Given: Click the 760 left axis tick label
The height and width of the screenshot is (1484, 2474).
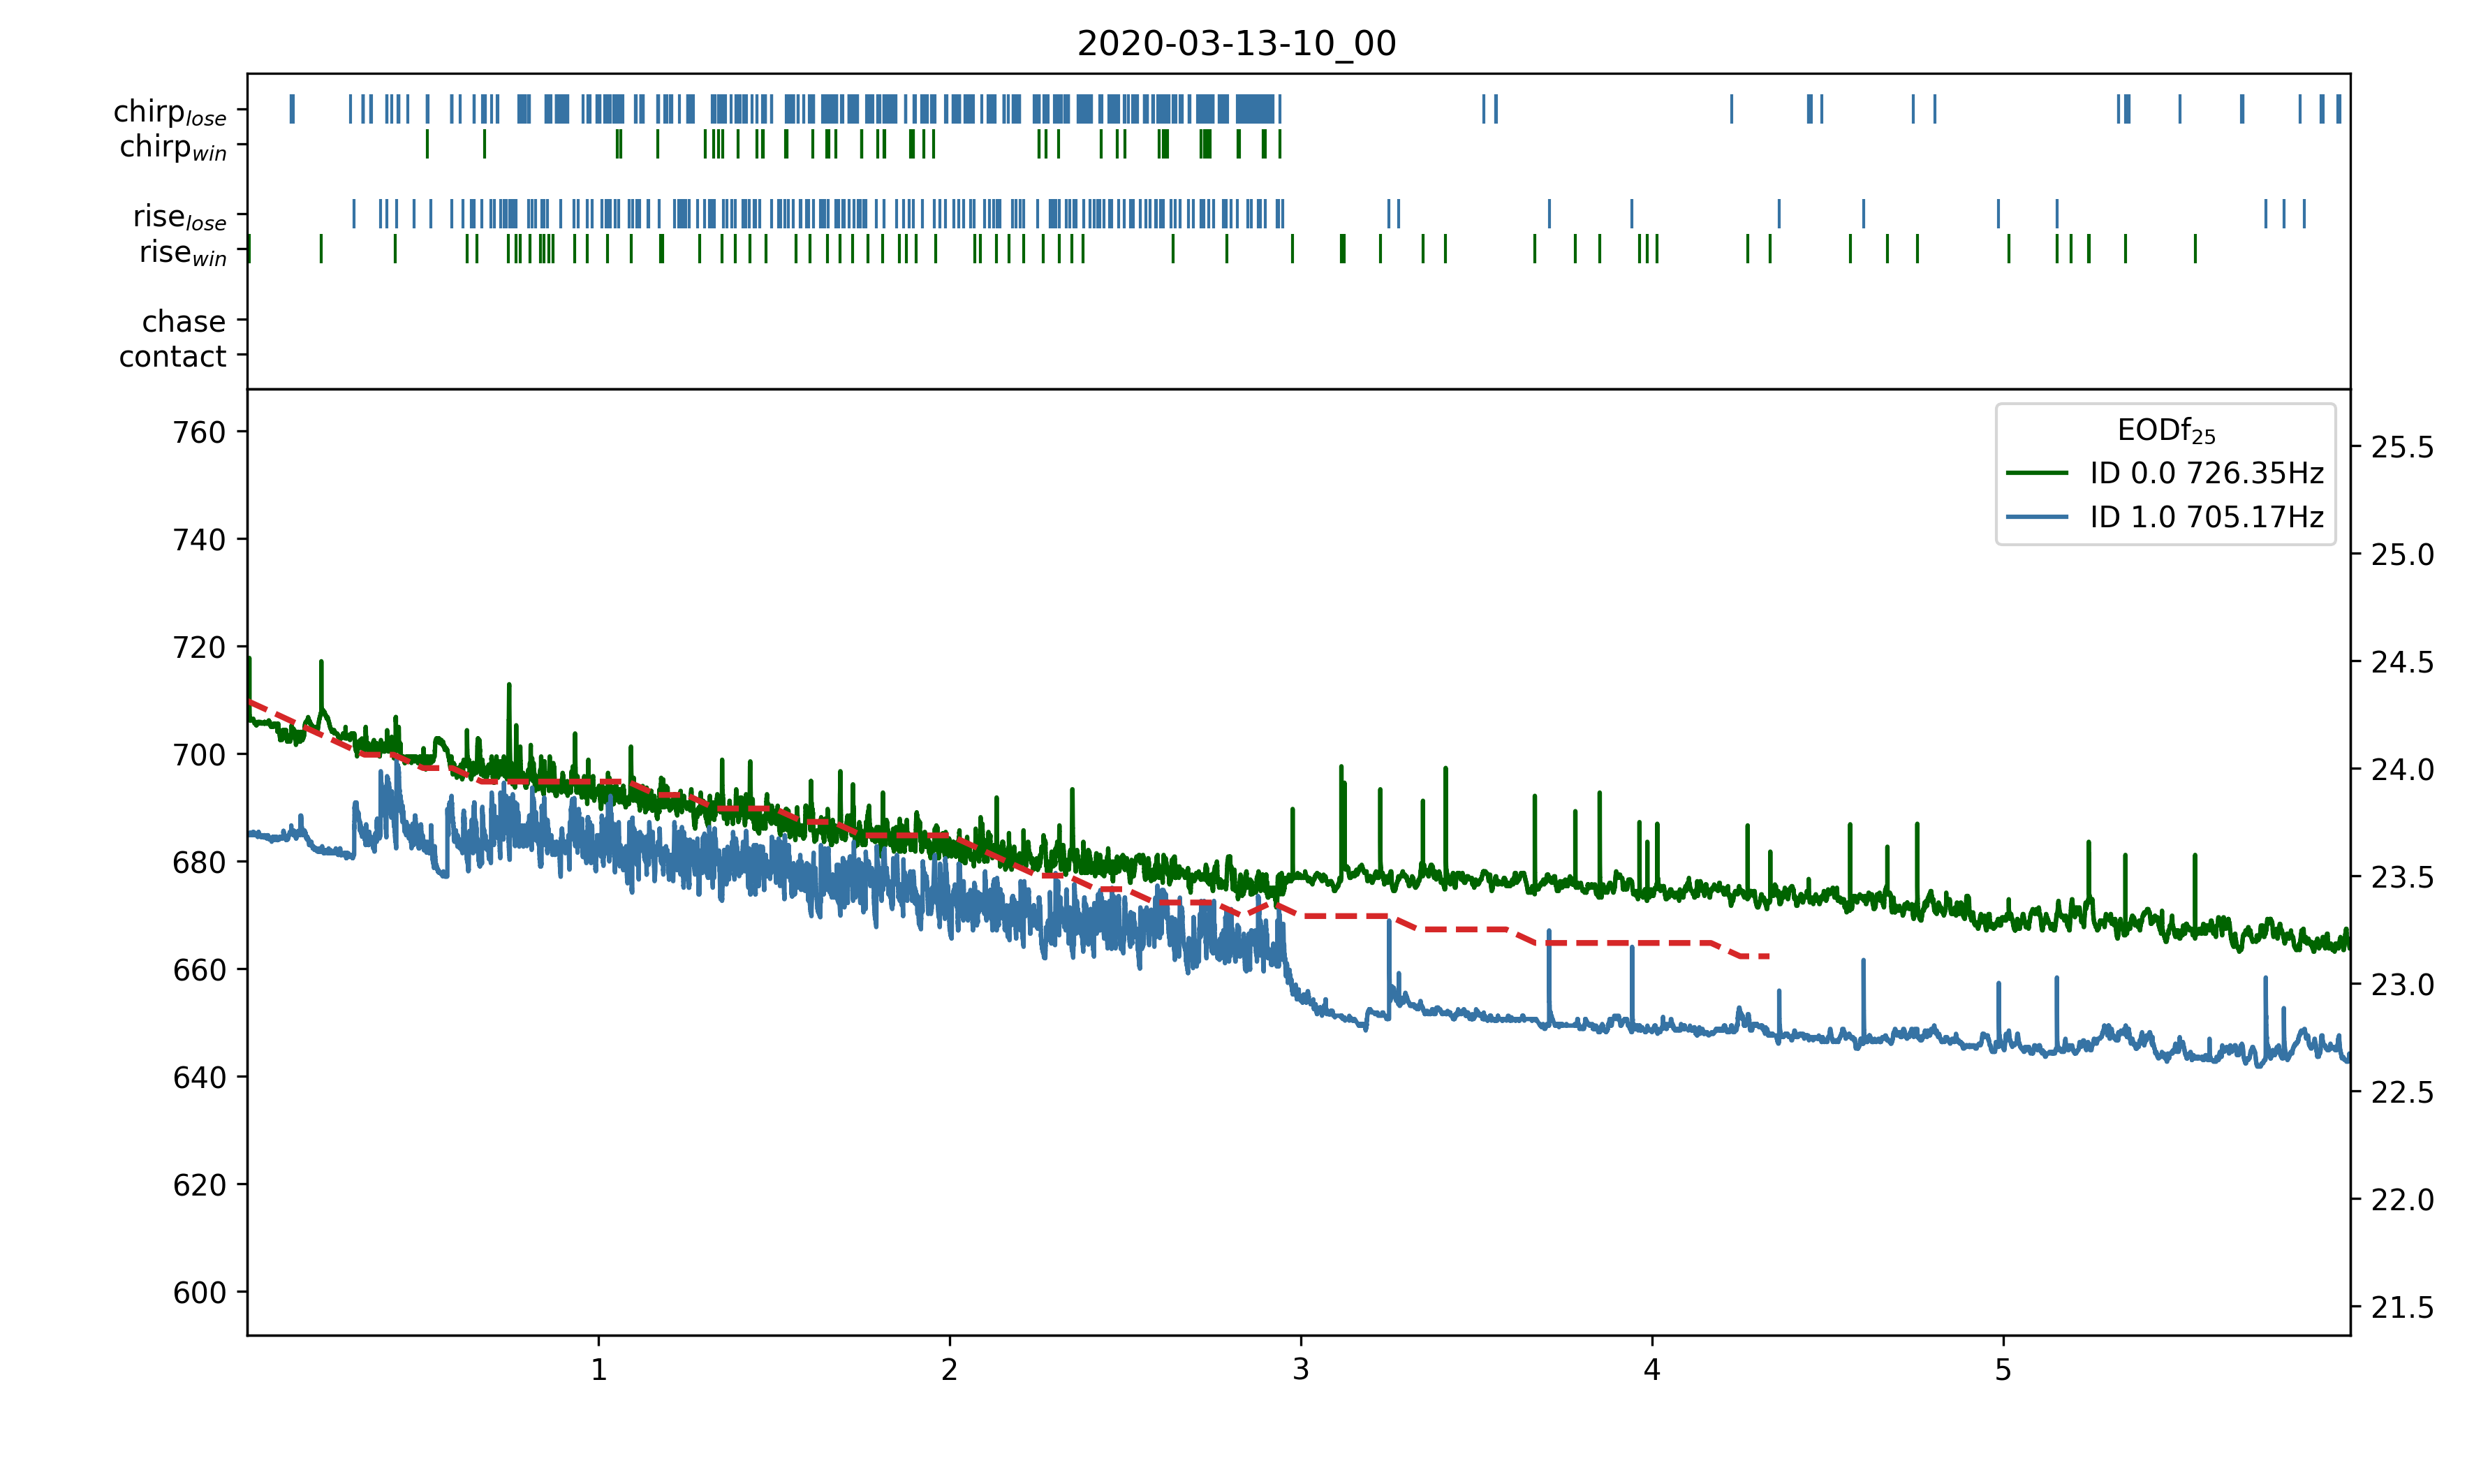Looking at the screenshot, I should [x=199, y=432].
